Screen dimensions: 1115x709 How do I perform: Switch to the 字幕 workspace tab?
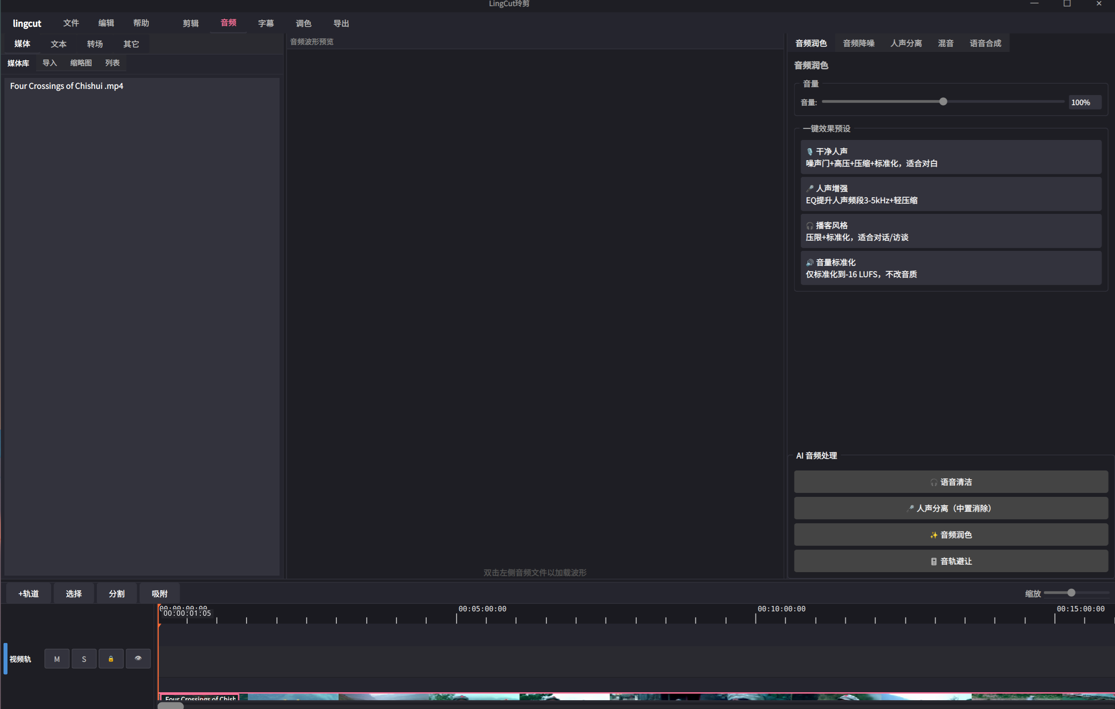click(266, 23)
